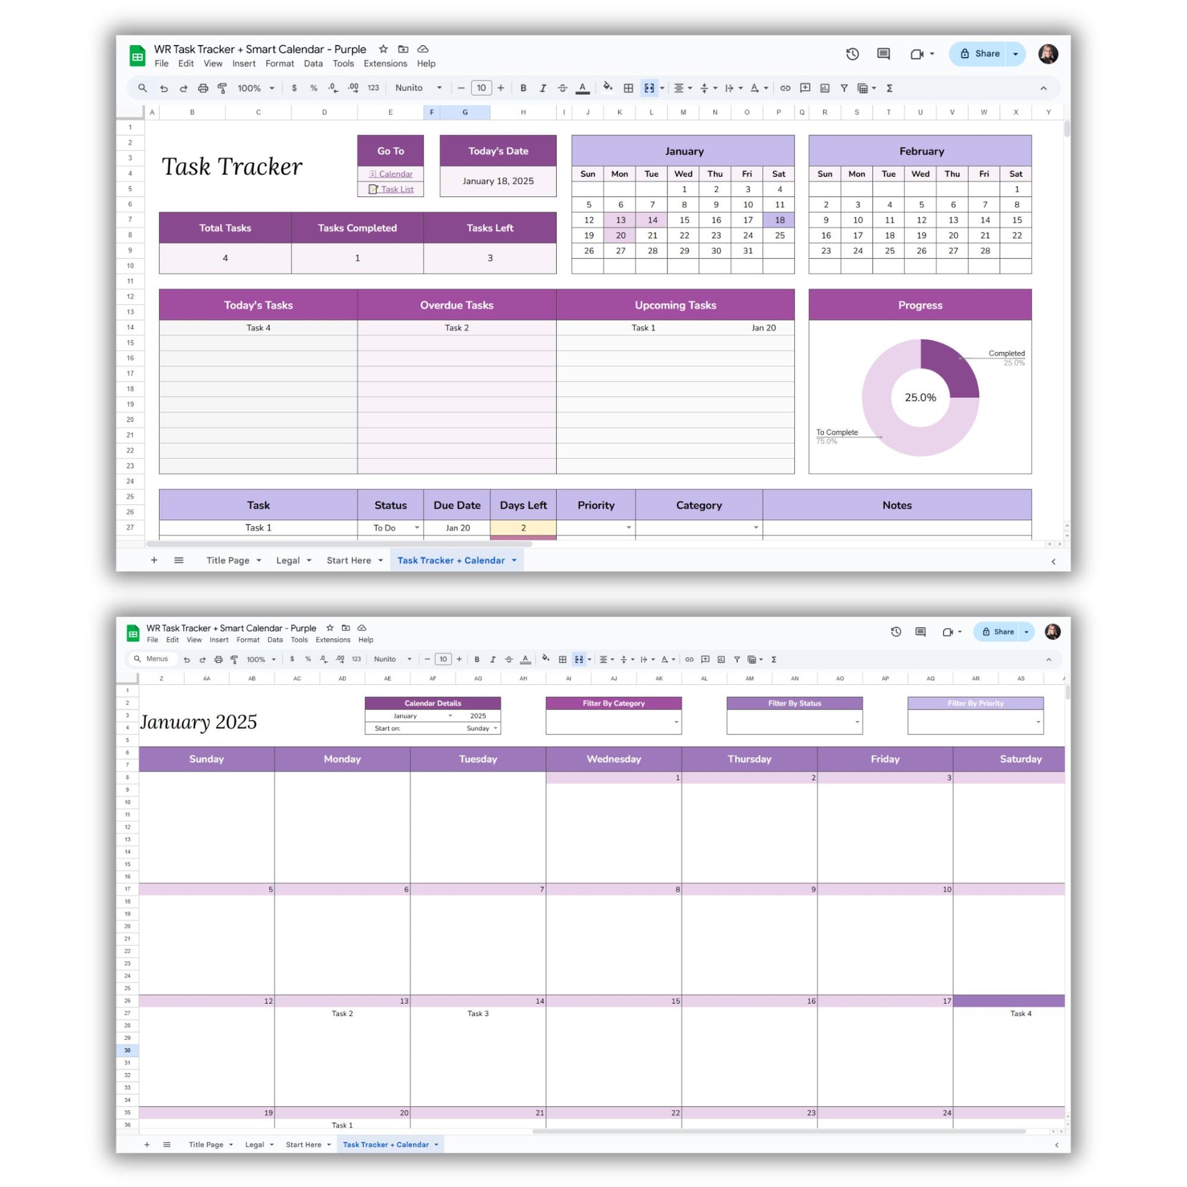
Task: Open Task 1 Category dropdown
Action: point(756,528)
